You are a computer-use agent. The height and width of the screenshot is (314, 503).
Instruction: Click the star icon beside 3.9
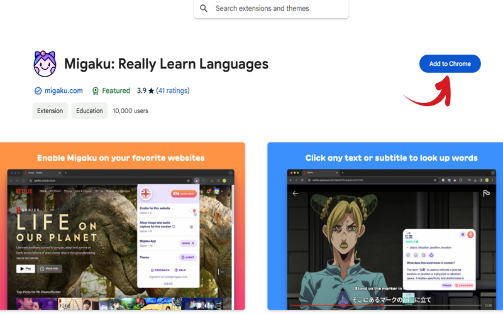151,91
